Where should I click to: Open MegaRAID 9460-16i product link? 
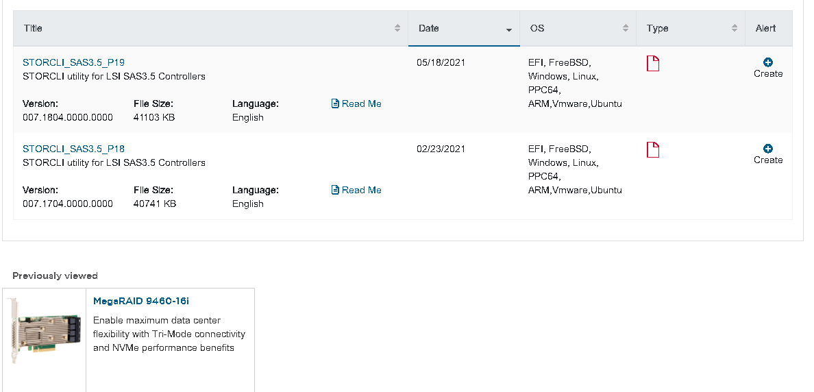(140, 301)
